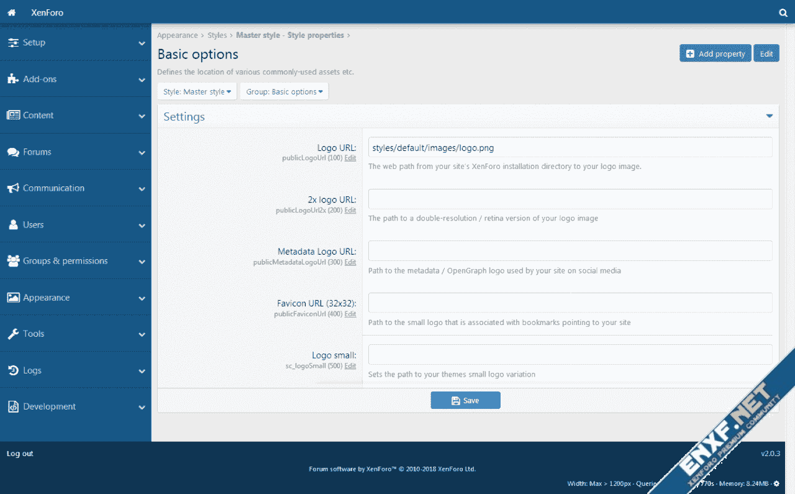Click the Add-ons puzzle piece icon
The image size is (795, 494).
[x=12, y=79]
